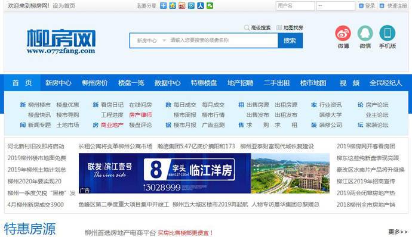Open the 视频 nav tab
The width and height of the screenshot is (412, 237).
click(349, 83)
